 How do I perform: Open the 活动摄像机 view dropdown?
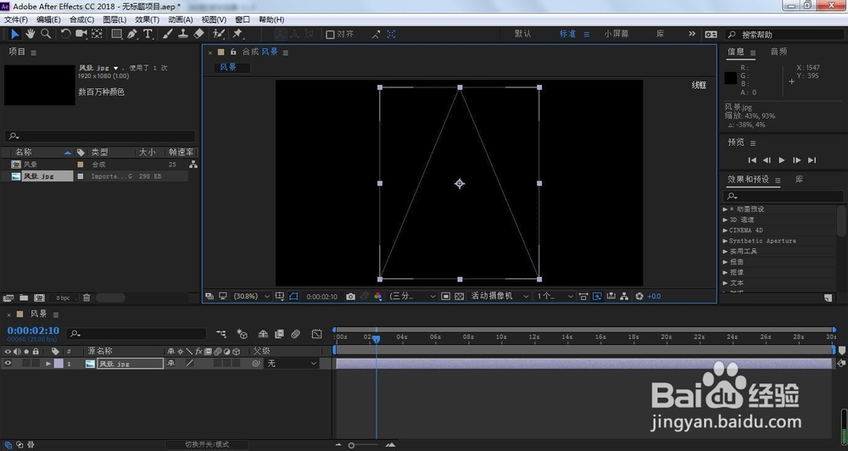point(499,297)
